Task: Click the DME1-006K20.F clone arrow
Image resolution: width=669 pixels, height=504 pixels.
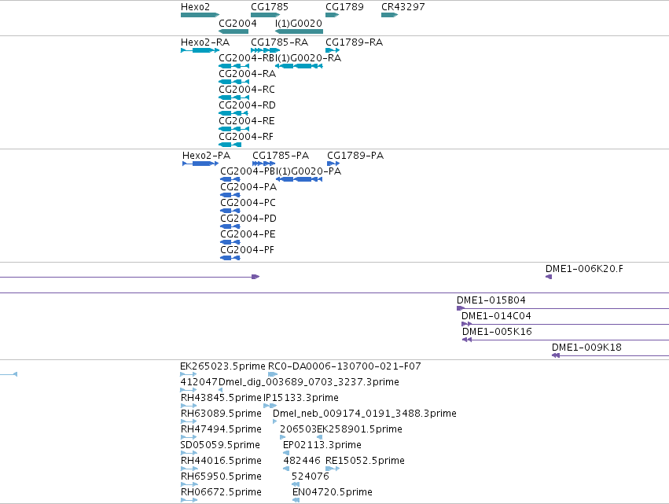Action: pos(549,277)
